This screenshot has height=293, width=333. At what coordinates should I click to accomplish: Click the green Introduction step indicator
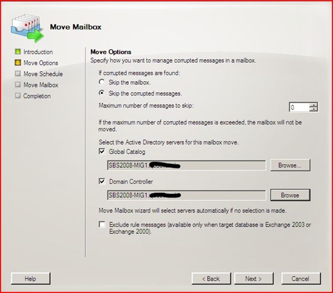(18, 51)
